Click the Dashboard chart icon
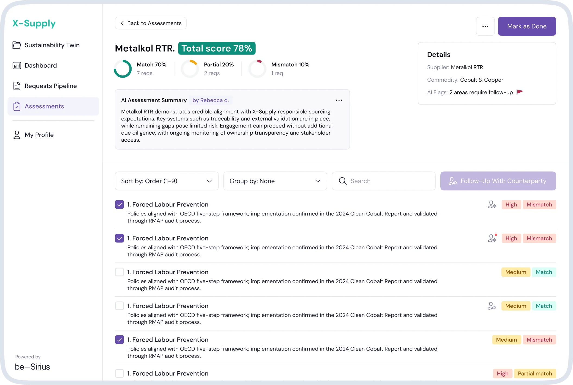The width and height of the screenshot is (573, 385). point(17,65)
